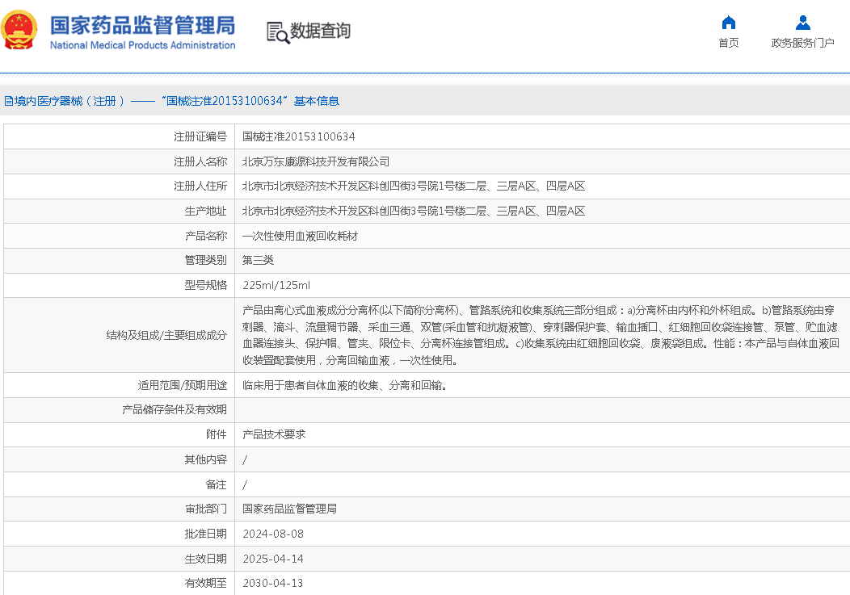
Task: Click the 政务服务门户 label
Action: click(803, 43)
